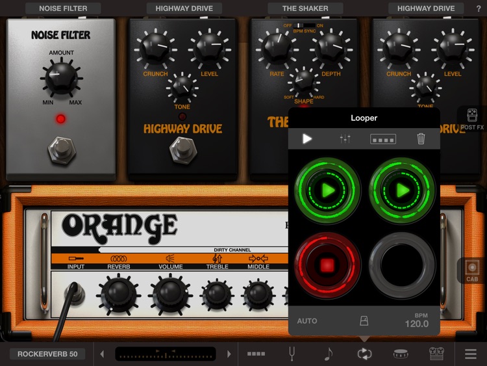The image size is (487, 366).
Task: Select the empty gray loop pad
Action: tap(402, 265)
